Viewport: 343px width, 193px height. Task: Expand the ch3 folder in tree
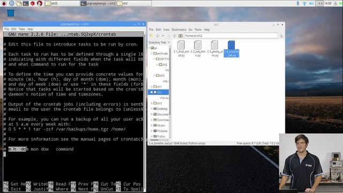click(151, 103)
